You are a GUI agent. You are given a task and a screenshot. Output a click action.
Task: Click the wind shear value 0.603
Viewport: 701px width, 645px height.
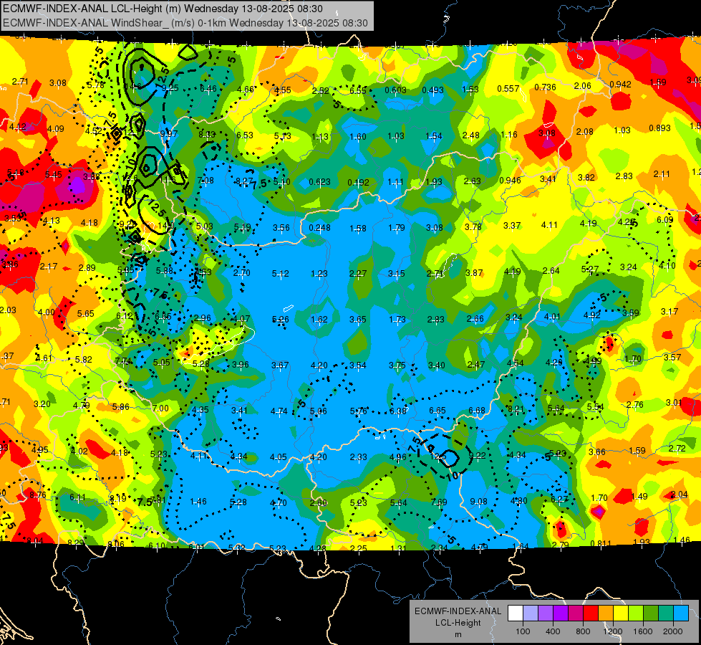[396, 90]
